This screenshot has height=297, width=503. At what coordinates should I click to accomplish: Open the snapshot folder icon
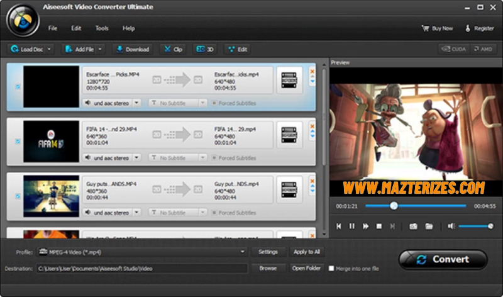tap(429, 227)
